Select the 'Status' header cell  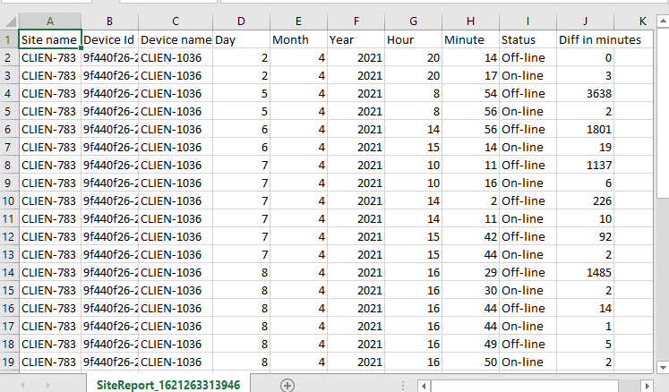(x=527, y=39)
